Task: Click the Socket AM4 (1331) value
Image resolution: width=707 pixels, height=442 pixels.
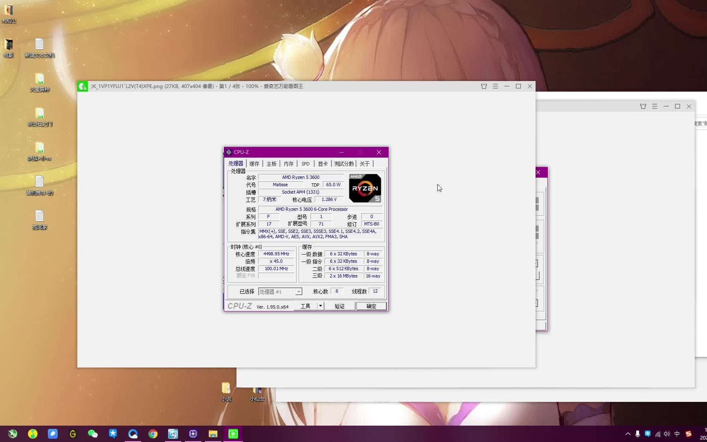Action: click(301, 192)
